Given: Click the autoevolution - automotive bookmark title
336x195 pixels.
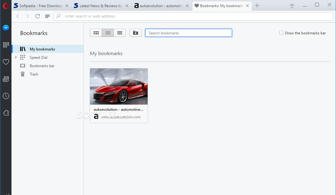Looking at the screenshot, I should [118, 110].
